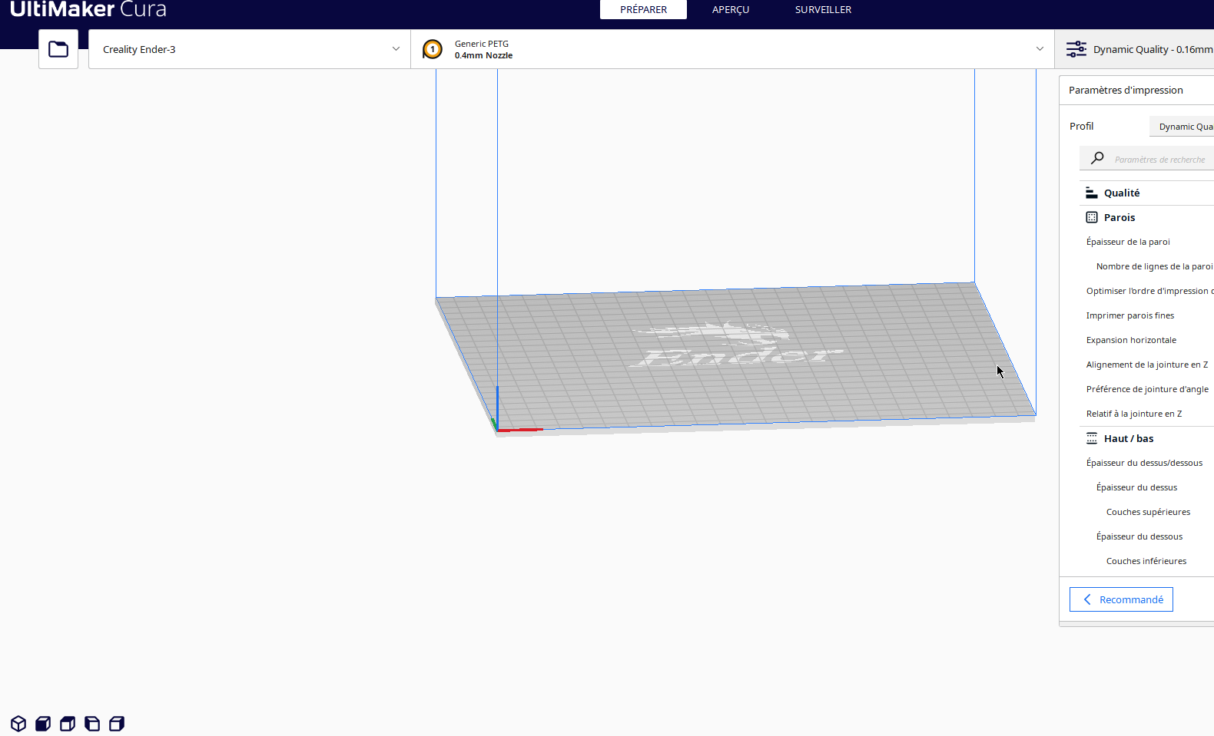Expand the Generic PETG material dropdown
This screenshot has width=1214, height=736.
732,49
